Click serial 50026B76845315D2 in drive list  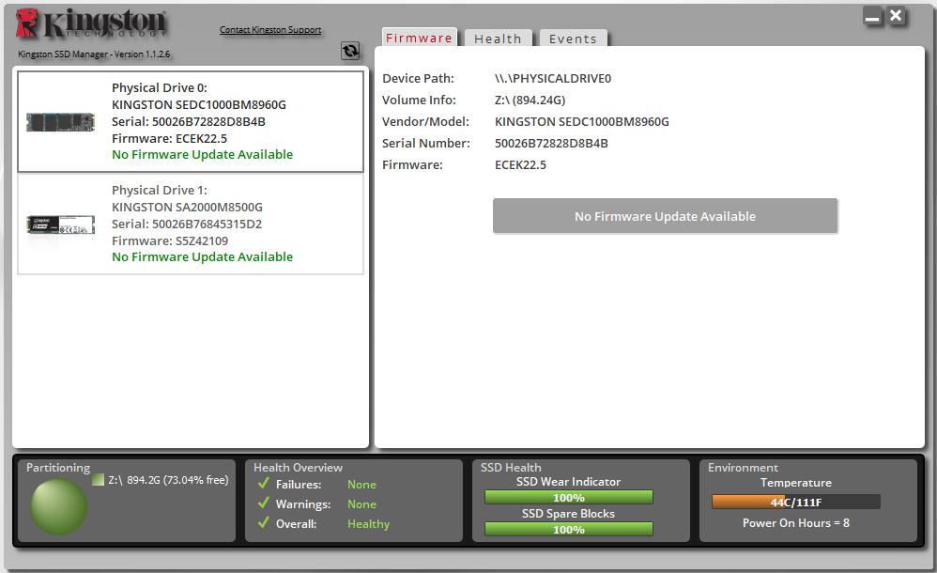click(187, 225)
